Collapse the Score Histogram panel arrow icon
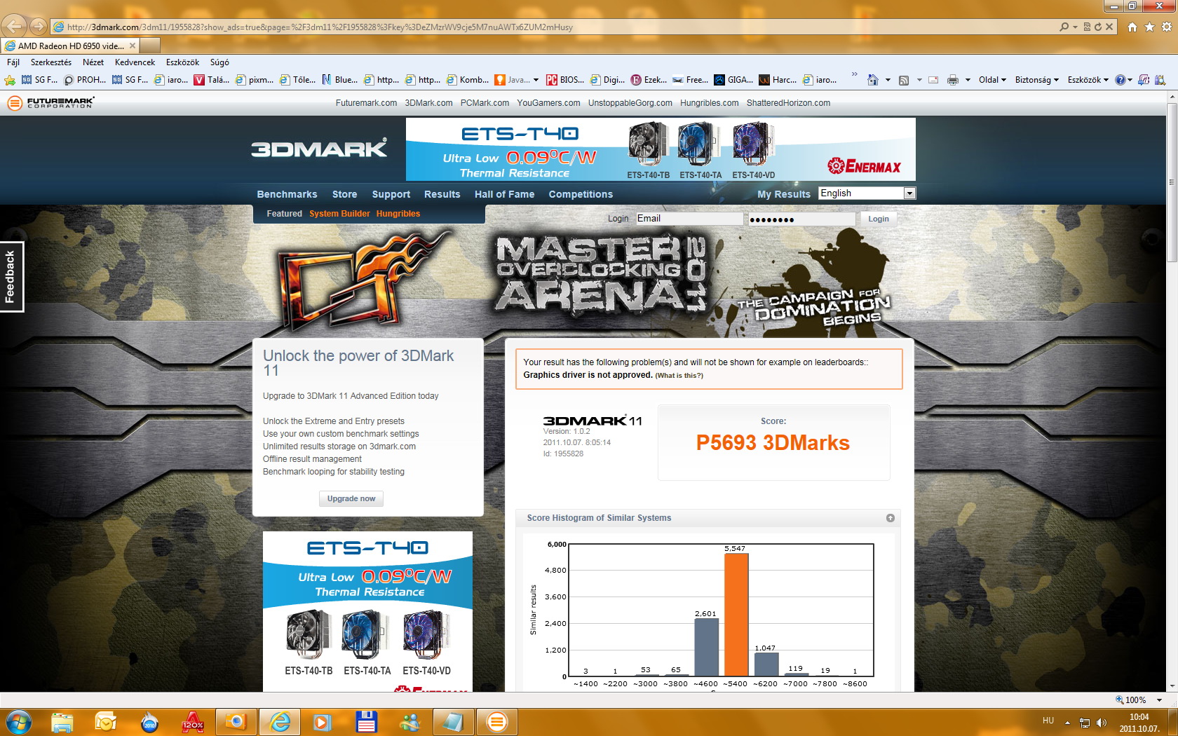1178x736 pixels. 891,518
